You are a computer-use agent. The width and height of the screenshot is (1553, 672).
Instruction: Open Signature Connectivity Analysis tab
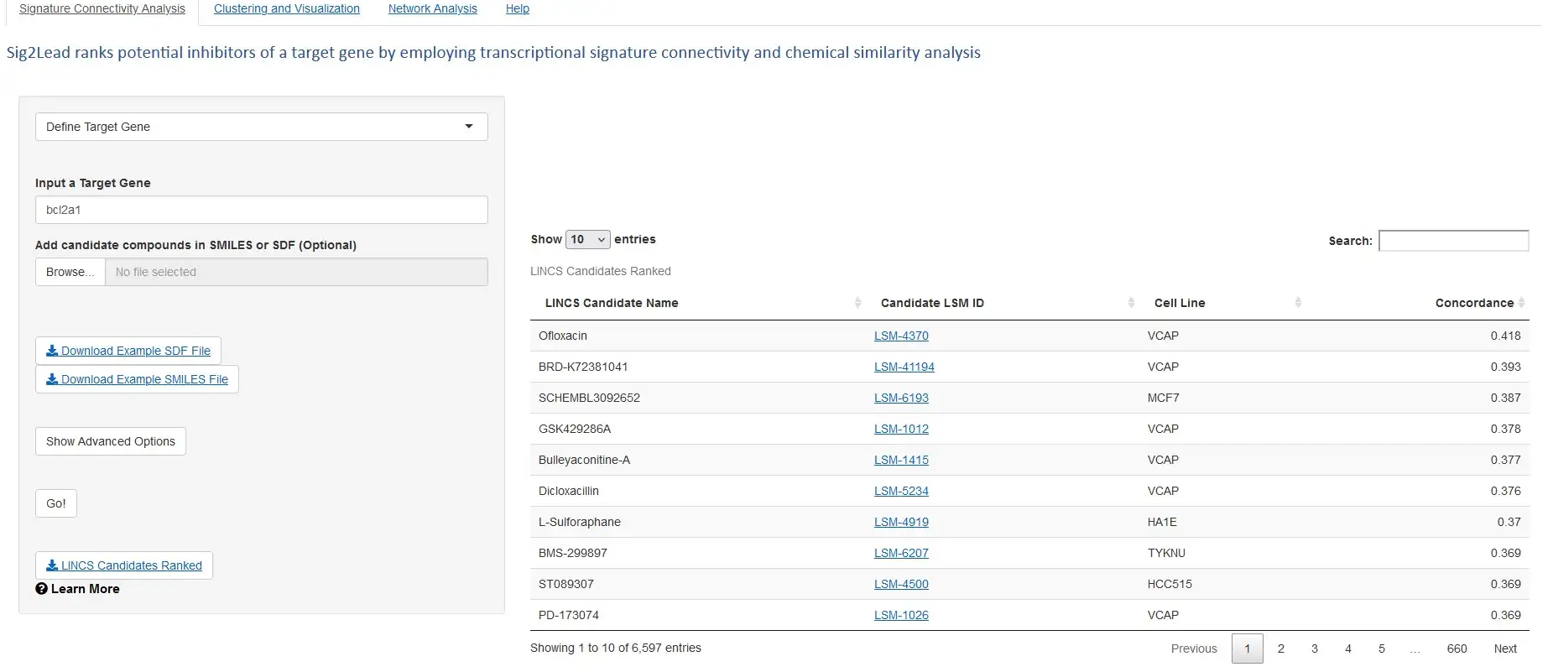point(102,8)
